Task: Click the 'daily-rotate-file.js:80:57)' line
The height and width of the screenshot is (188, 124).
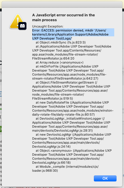Action: coord(63,114)
